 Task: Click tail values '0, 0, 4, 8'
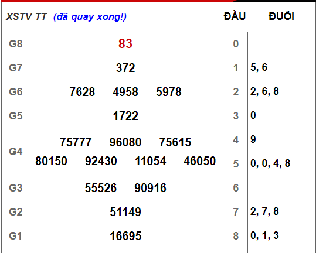point(270,163)
